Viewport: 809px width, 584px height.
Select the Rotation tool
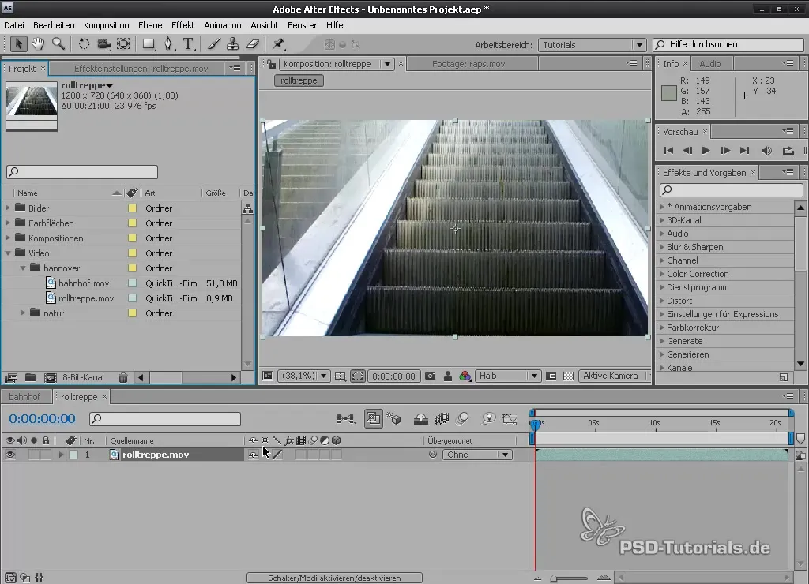click(84, 44)
